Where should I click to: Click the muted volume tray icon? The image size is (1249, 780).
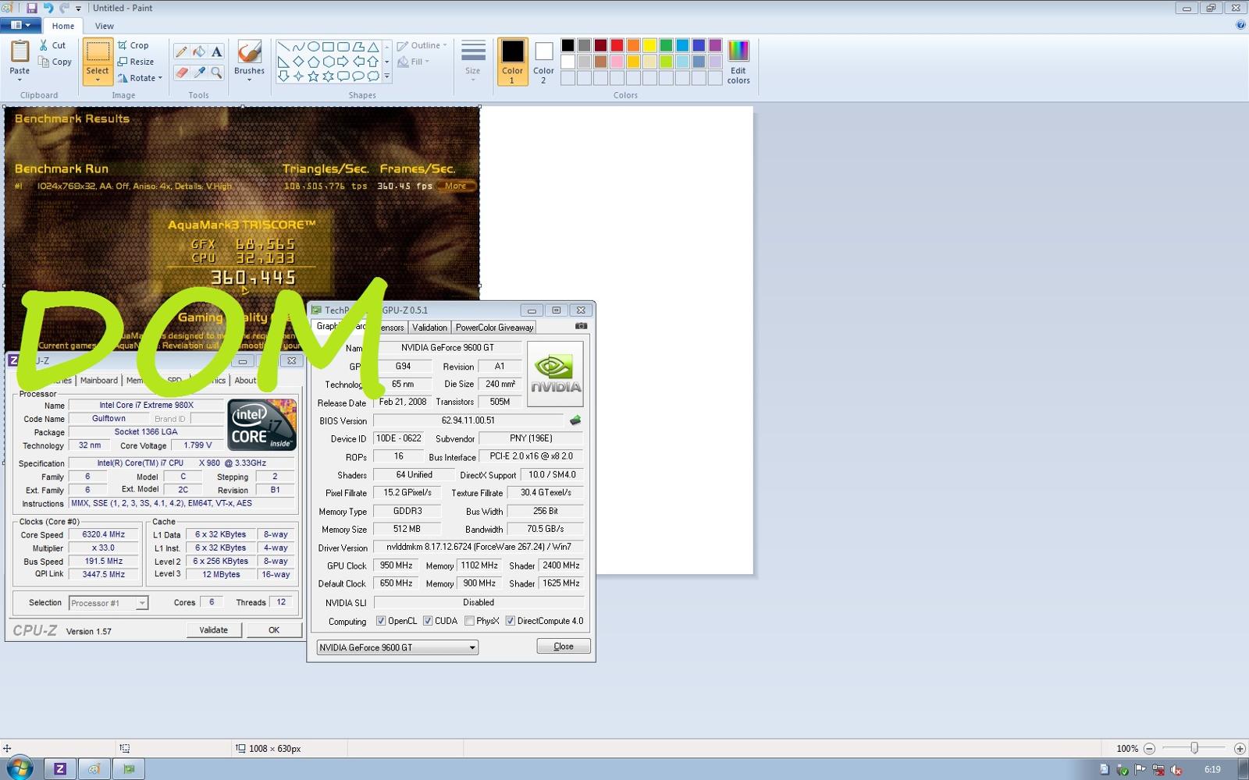pos(1177,770)
